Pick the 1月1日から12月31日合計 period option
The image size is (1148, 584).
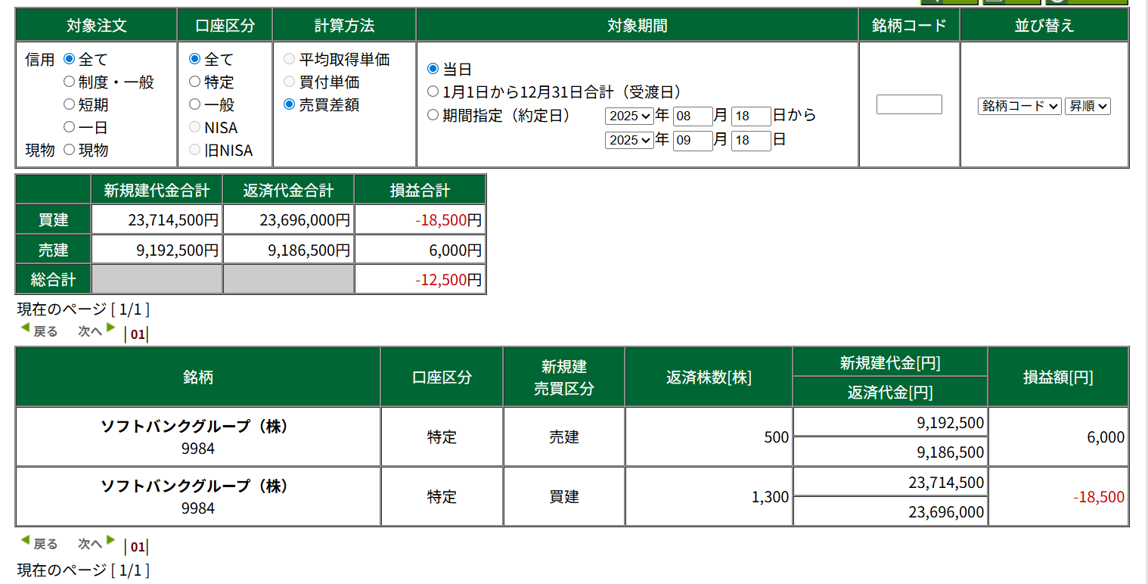coord(433,92)
